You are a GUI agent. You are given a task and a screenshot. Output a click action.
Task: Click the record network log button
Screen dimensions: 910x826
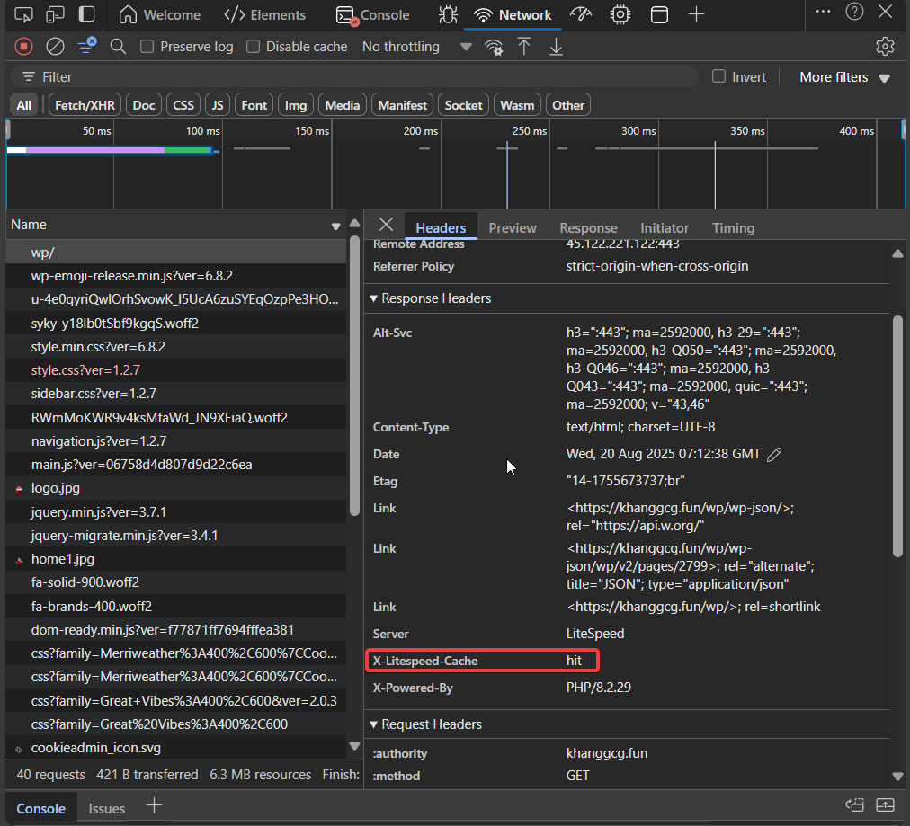24,47
